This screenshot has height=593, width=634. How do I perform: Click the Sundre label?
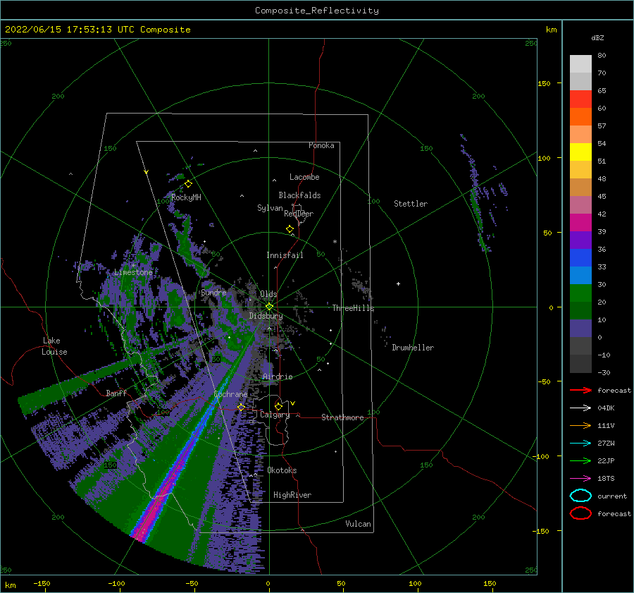(x=214, y=293)
